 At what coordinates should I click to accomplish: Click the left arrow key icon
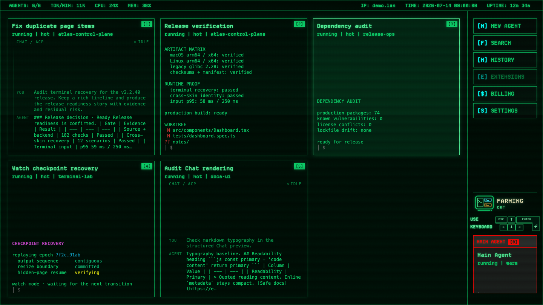click(503, 227)
